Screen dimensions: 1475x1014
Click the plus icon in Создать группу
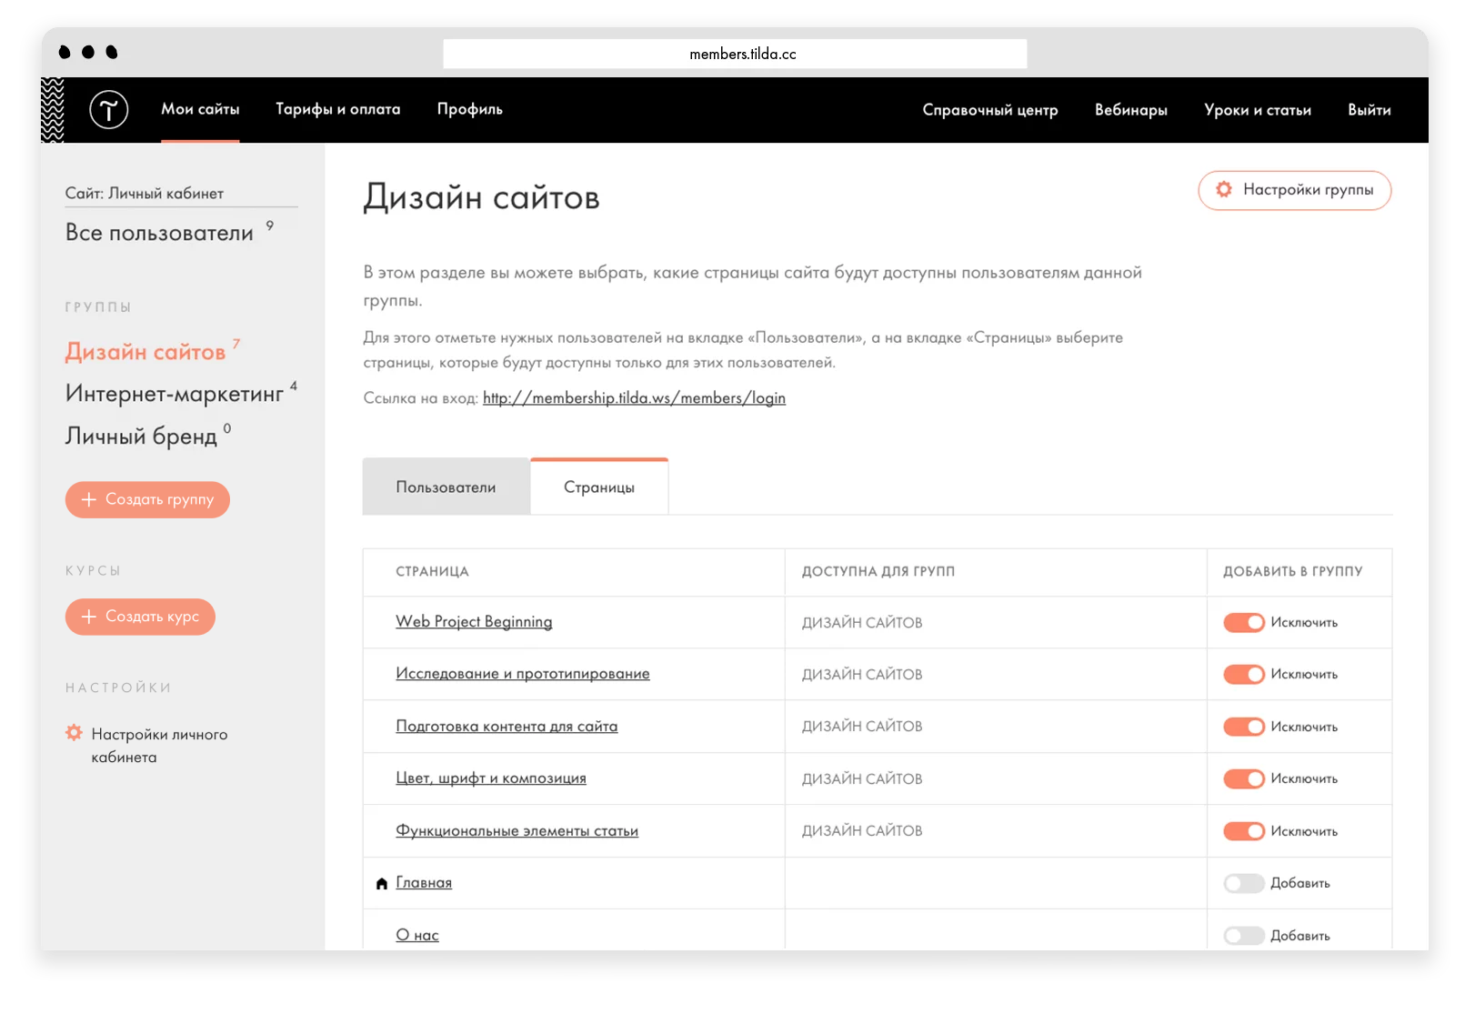[88, 499]
